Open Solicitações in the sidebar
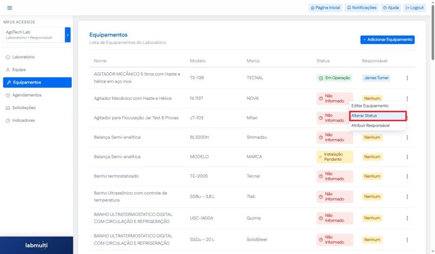435x254 pixels. coord(24,107)
